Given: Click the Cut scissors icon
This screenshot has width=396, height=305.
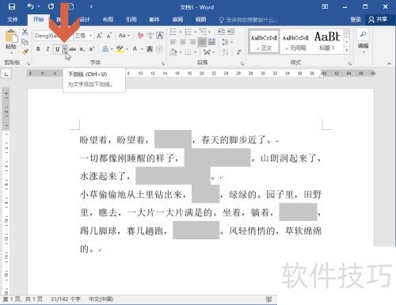Looking at the screenshot, I should [25, 32].
